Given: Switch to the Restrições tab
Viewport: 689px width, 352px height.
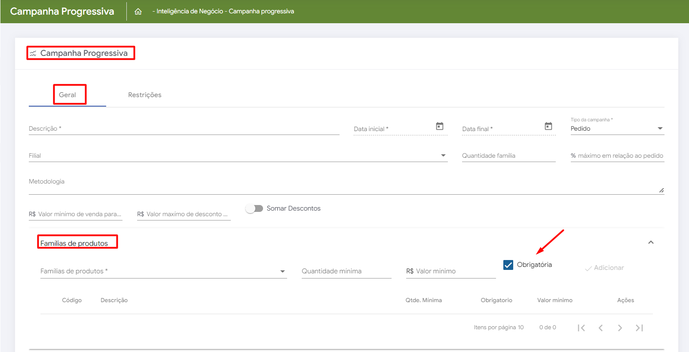Looking at the screenshot, I should point(144,95).
